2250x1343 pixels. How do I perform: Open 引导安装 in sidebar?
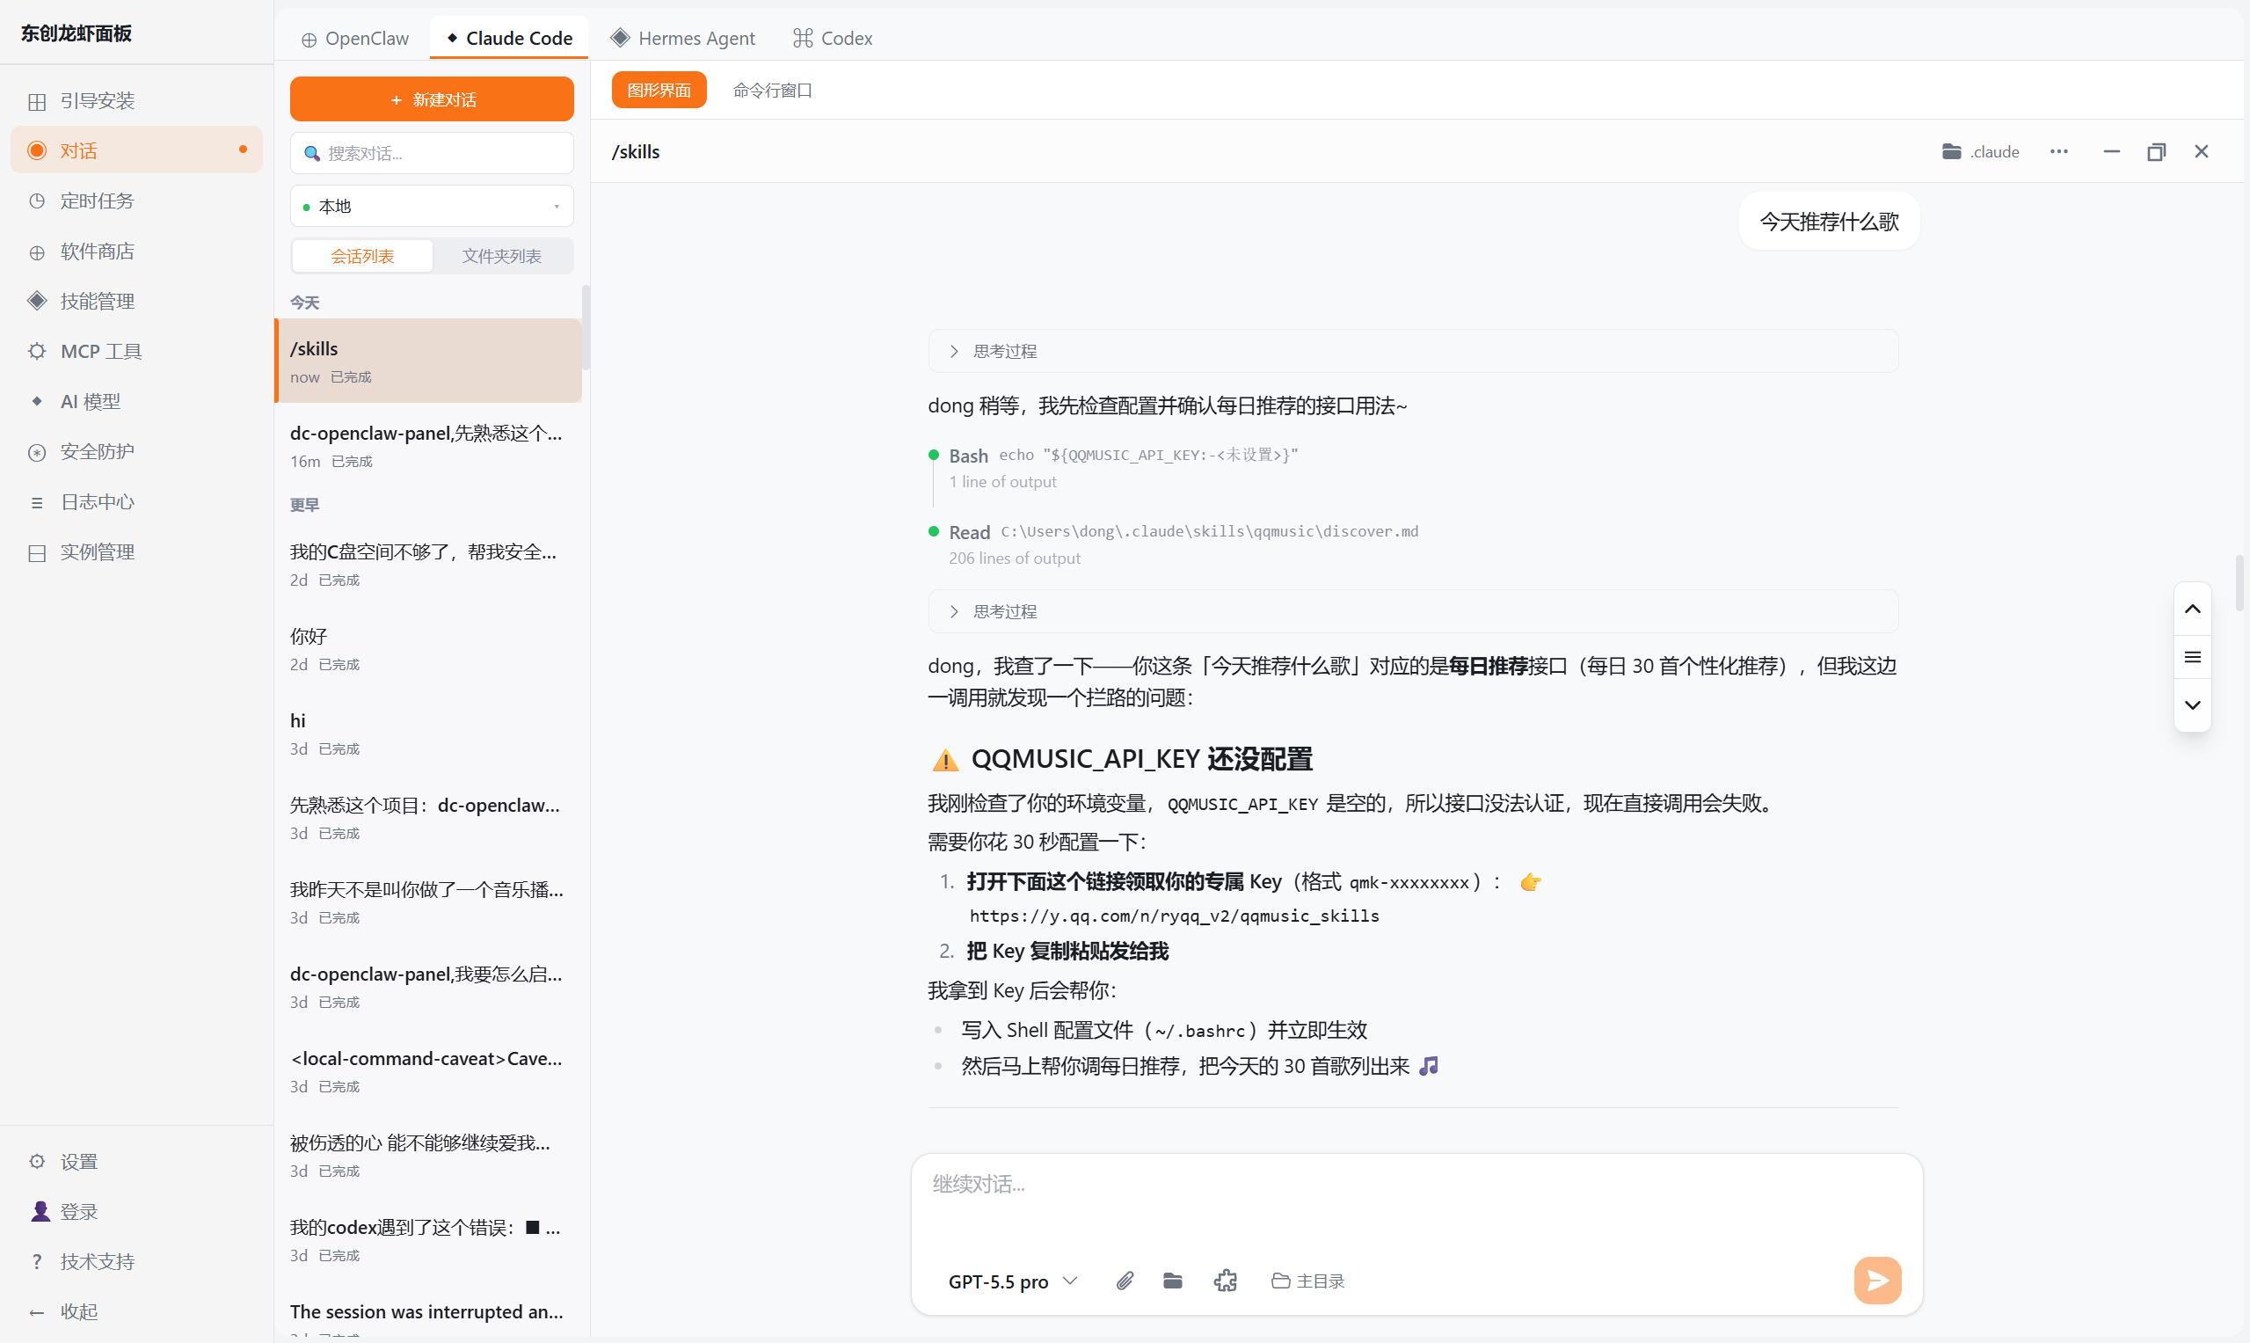pos(136,100)
